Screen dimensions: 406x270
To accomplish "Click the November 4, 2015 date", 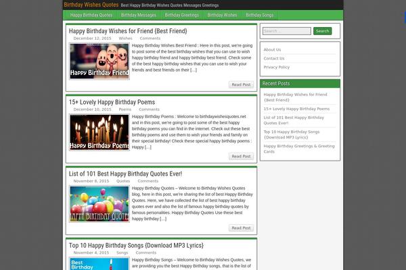I will 91,252.
